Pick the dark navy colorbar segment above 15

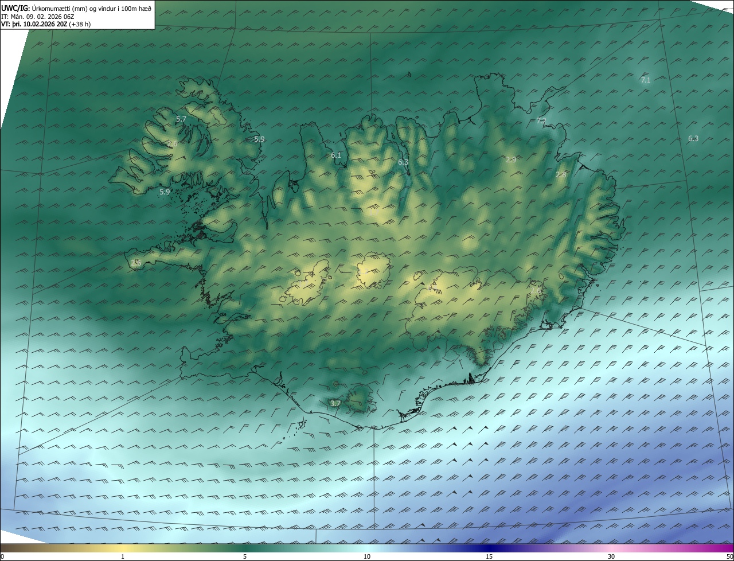click(489, 548)
